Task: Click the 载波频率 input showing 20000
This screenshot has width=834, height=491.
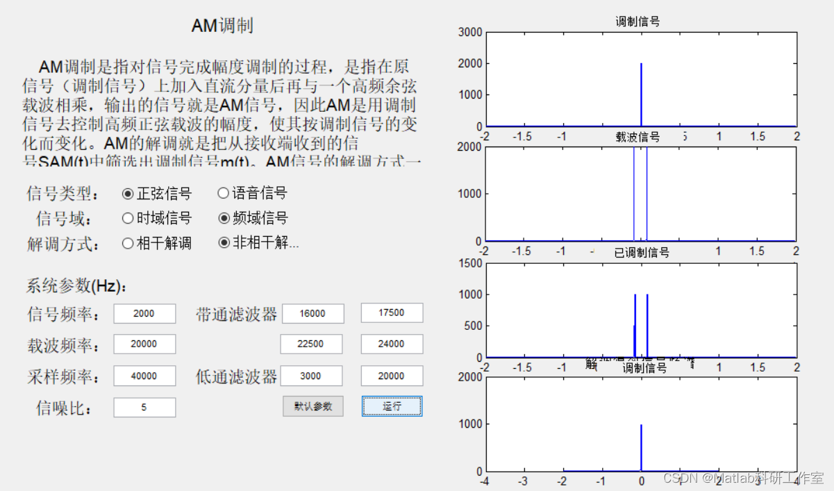Action: [x=144, y=344]
